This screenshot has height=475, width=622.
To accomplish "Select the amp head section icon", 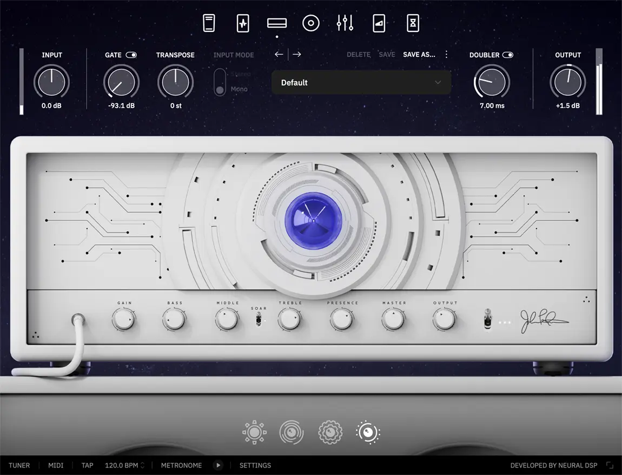I will 277,23.
